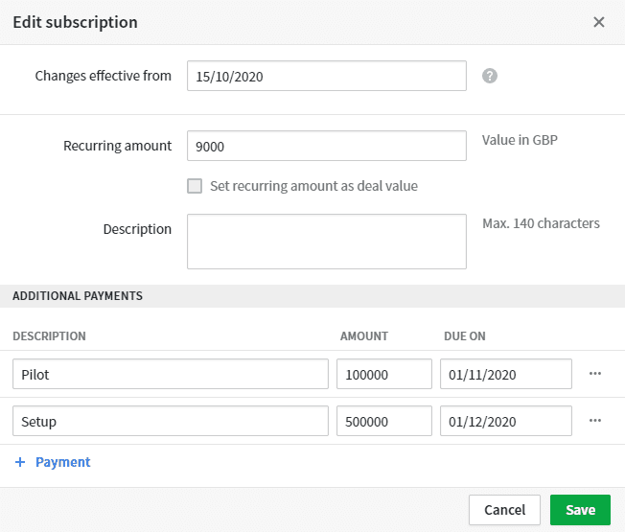Open more options for the Pilot payment
This screenshot has width=625, height=532.
coord(595,374)
